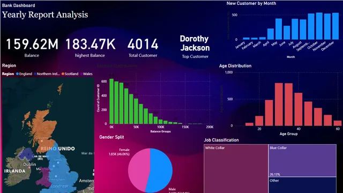The image size is (343, 193).
Task: Click the red bar at age 60
Action: [338, 123]
